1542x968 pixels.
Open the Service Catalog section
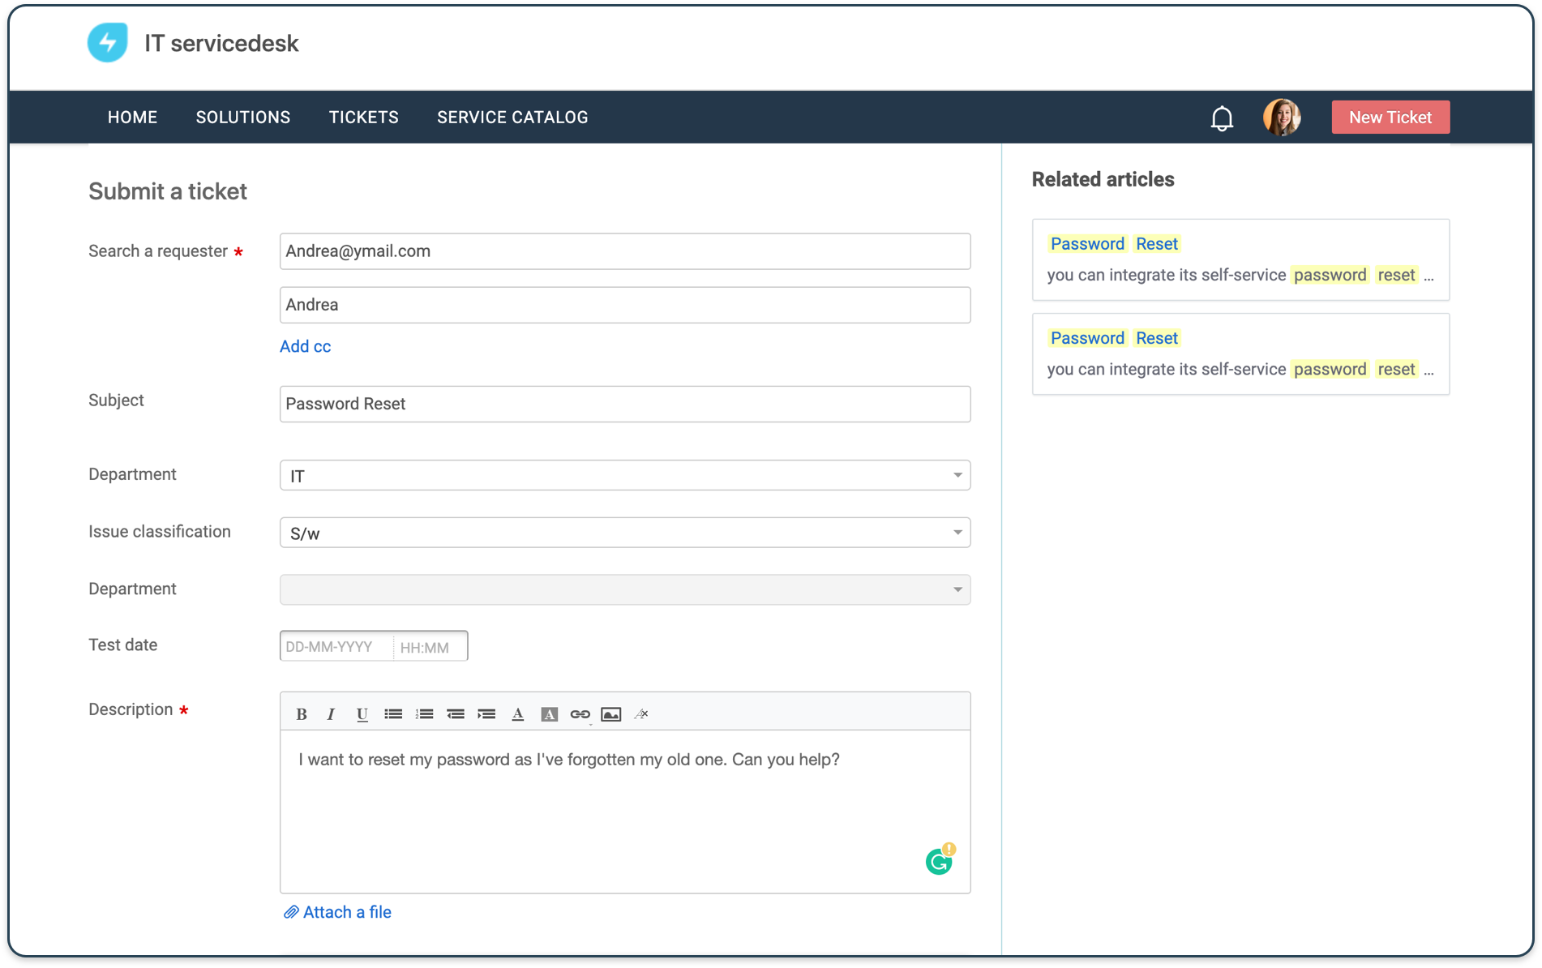click(512, 117)
